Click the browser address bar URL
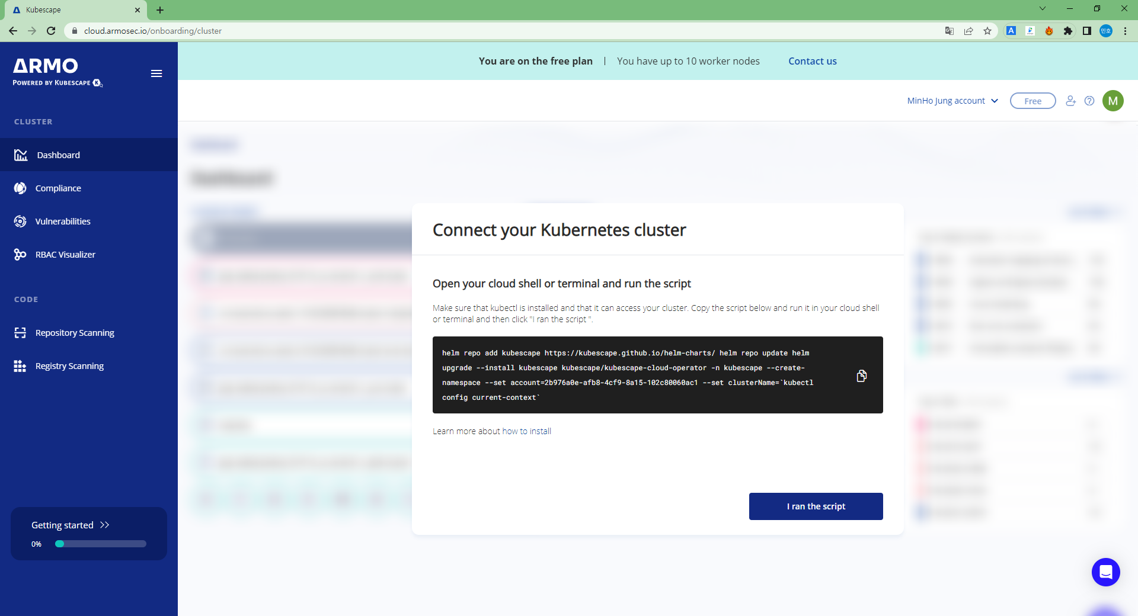The image size is (1138, 616). tap(153, 31)
